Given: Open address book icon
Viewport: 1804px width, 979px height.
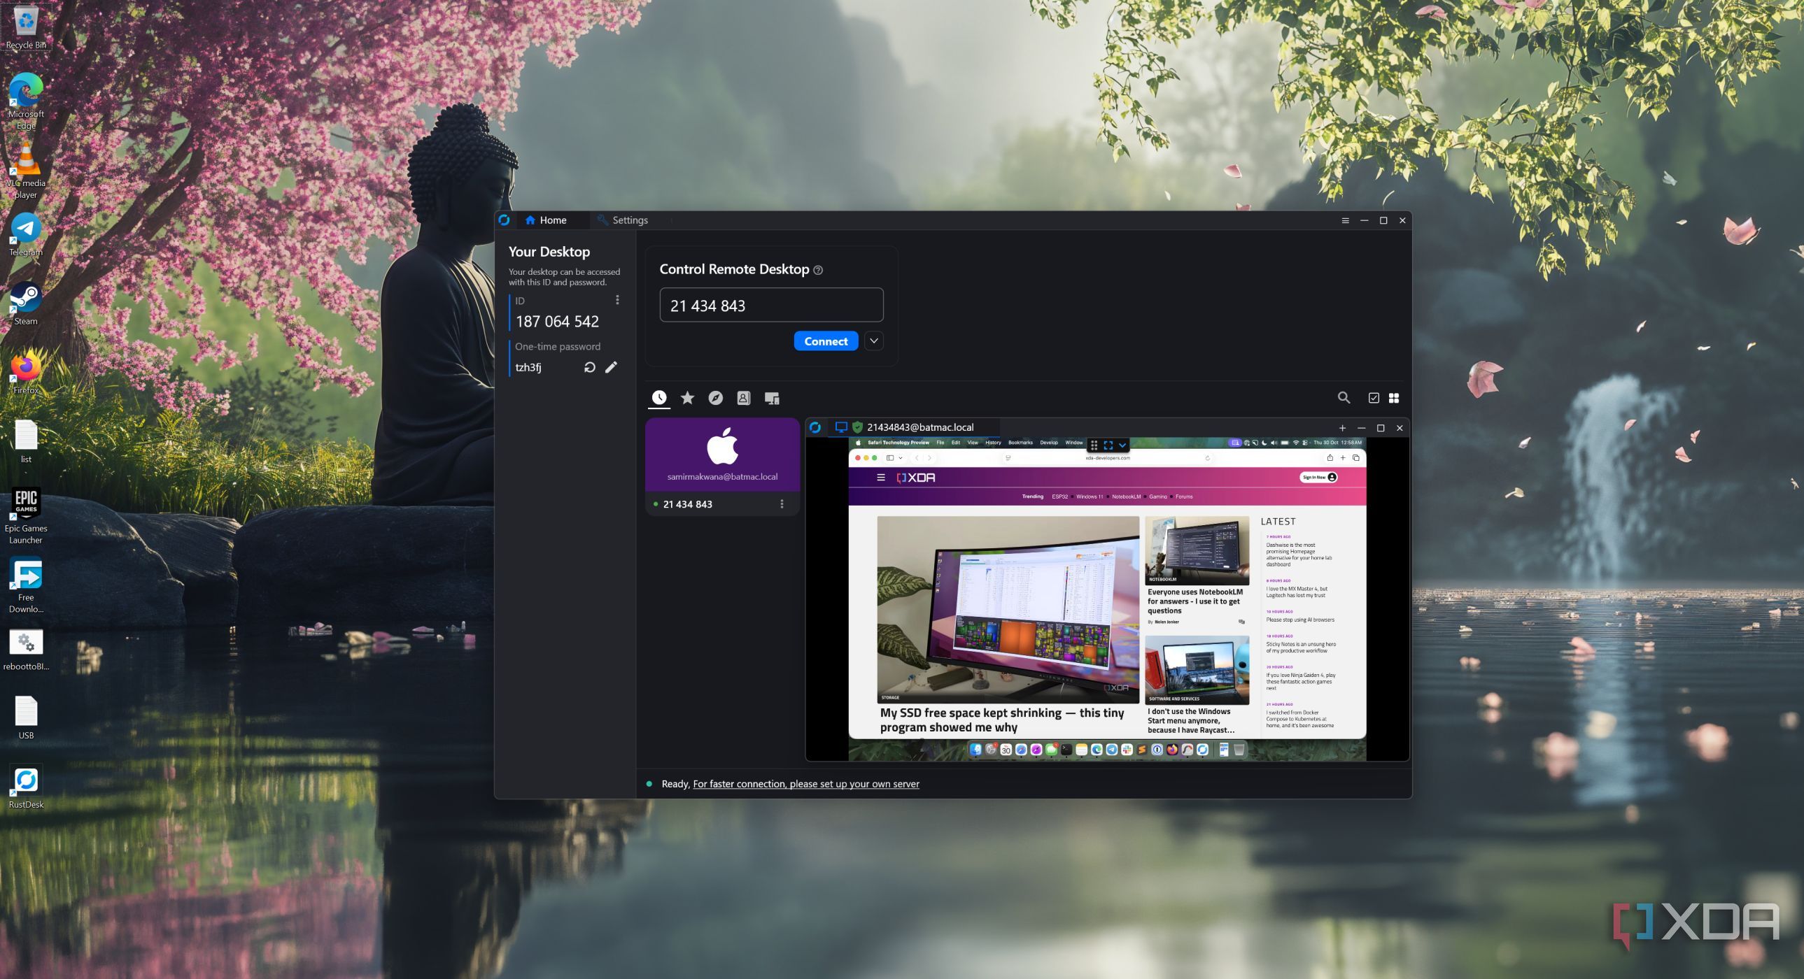Looking at the screenshot, I should pyautogui.click(x=743, y=397).
